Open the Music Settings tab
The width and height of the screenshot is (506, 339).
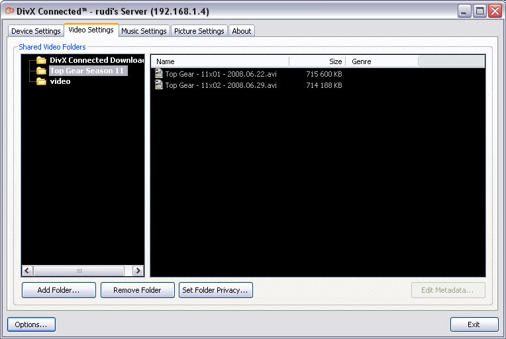[x=144, y=31]
